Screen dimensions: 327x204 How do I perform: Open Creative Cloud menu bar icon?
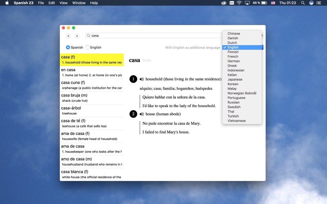click(x=223, y=3)
